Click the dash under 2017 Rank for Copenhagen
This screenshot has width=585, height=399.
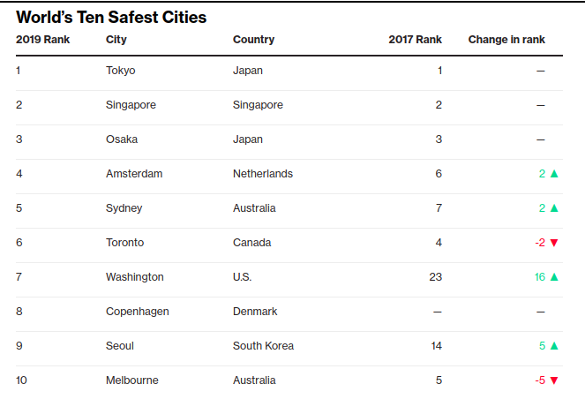pos(438,312)
